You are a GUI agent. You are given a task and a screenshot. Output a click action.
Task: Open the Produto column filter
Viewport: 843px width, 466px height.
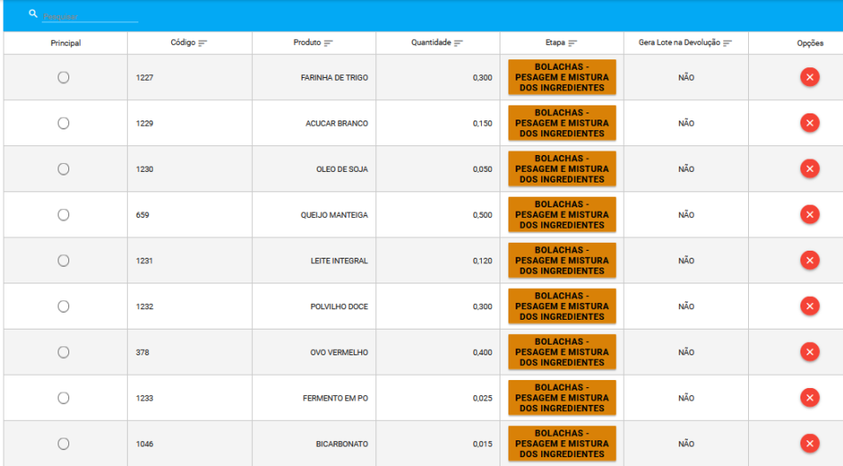click(328, 43)
